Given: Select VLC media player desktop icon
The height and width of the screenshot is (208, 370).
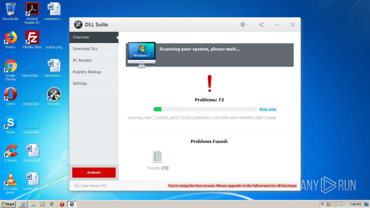Looking at the screenshot, I should tap(10, 183).
